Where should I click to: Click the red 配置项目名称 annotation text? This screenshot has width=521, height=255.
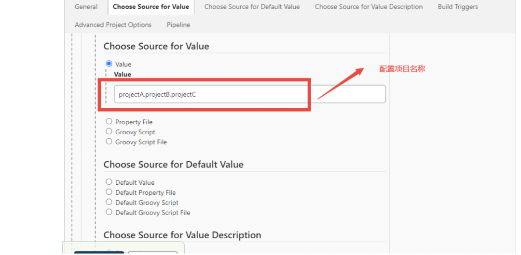point(402,69)
